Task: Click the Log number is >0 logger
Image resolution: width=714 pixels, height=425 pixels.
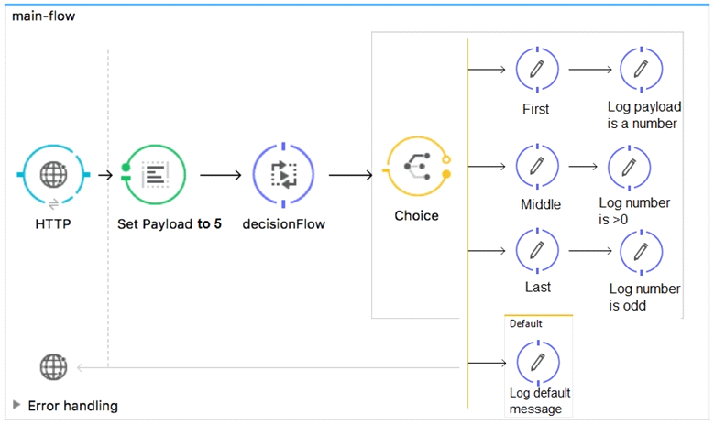Action: point(630,168)
